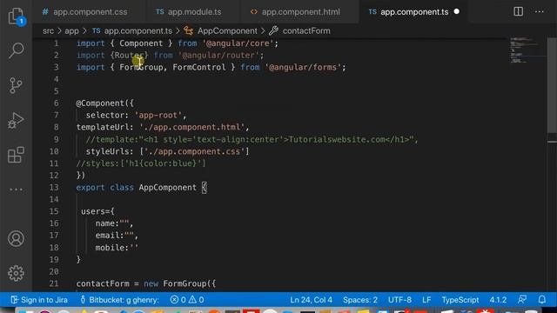Open the contactForm breadcrumb symbol
The height and width of the screenshot is (313, 557).
click(300, 31)
